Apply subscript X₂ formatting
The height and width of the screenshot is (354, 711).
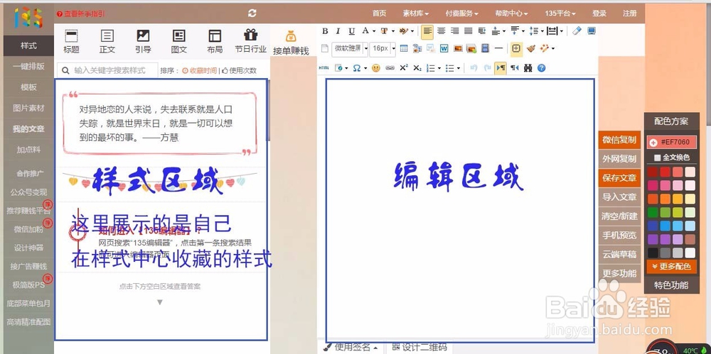(x=417, y=68)
